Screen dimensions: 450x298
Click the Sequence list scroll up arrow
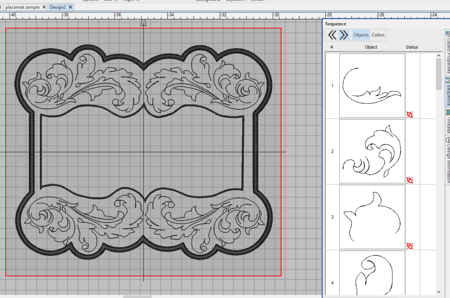click(x=439, y=55)
